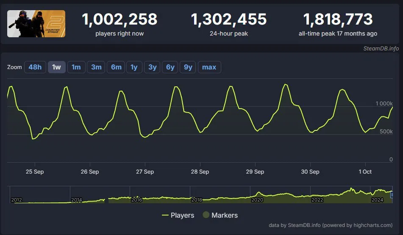This screenshot has height=235, width=403.
Task: Open the SteamDB.info watermark link
Action: click(381, 49)
